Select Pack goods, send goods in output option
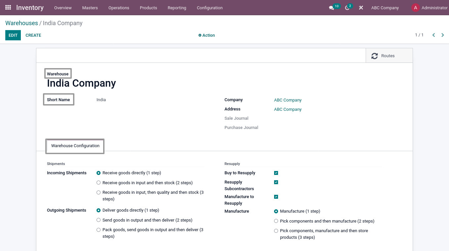The image size is (449, 251). pos(99,230)
